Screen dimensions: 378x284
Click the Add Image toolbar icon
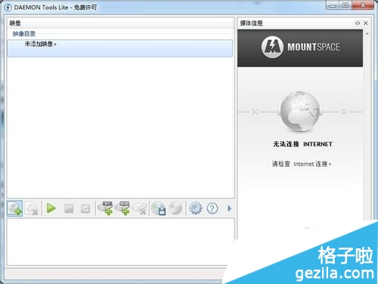point(14,208)
